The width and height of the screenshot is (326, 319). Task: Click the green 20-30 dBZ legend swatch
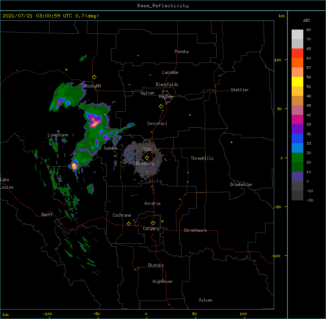(297, 158)
